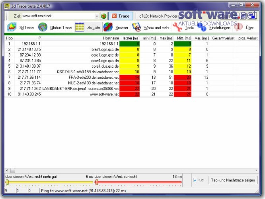Open the Globus Trace globe icon

point(43,27)
